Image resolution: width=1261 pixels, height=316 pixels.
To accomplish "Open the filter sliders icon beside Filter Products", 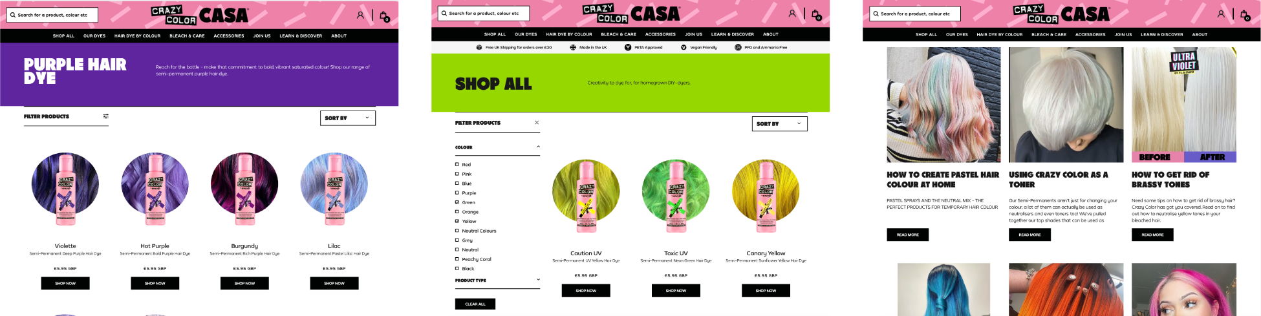I will [x=105, y=116].
